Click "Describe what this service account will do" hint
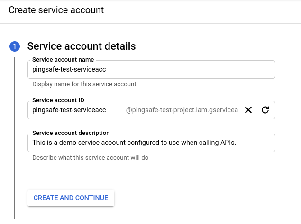 click(90, 158)
